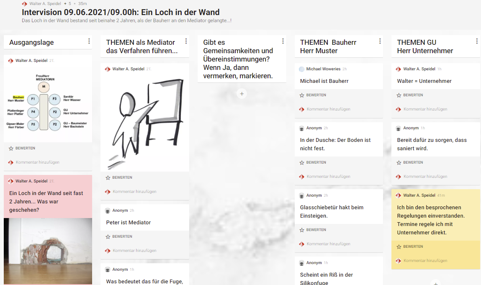The width and height of the screenshot is (481, 285).
Task: Open Gemeinsamkeiten column kebab menu
Action: (x=283, y=41)
